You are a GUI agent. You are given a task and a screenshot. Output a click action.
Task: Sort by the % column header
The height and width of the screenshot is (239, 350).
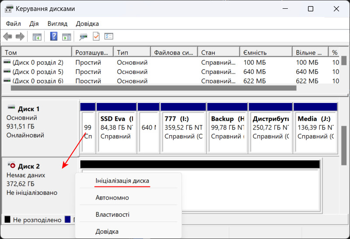point(334,53)
